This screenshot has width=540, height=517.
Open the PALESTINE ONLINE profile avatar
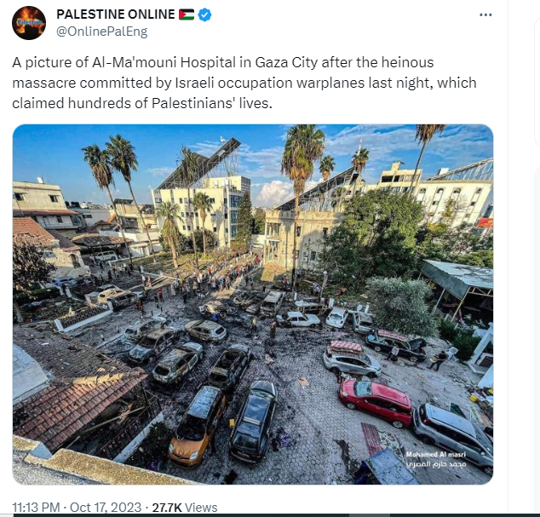29,23
